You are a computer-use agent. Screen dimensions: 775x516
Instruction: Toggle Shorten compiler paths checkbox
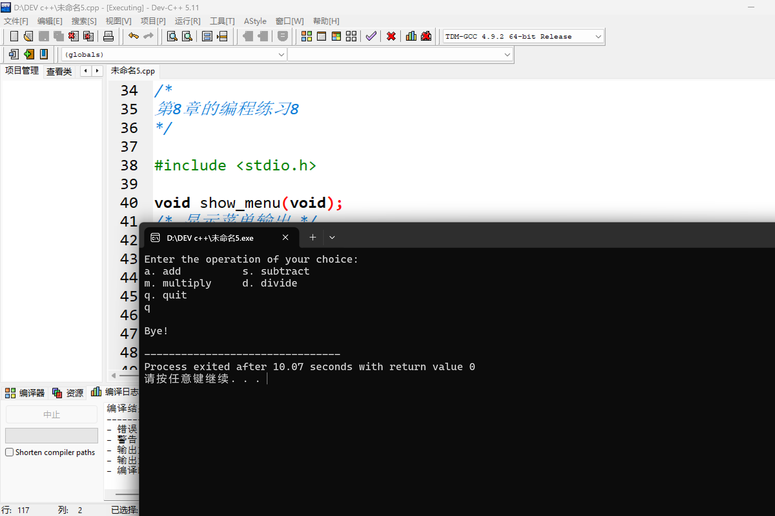(x=10, y=452)
